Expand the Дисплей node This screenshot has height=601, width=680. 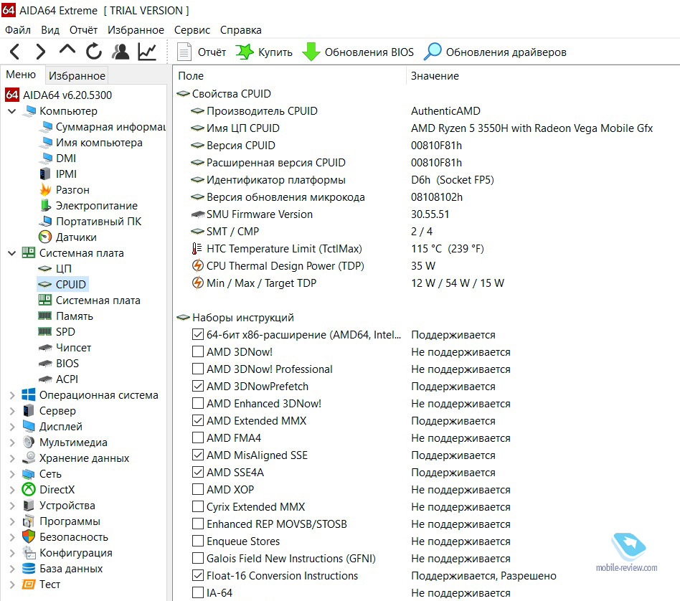click(12, 427)
